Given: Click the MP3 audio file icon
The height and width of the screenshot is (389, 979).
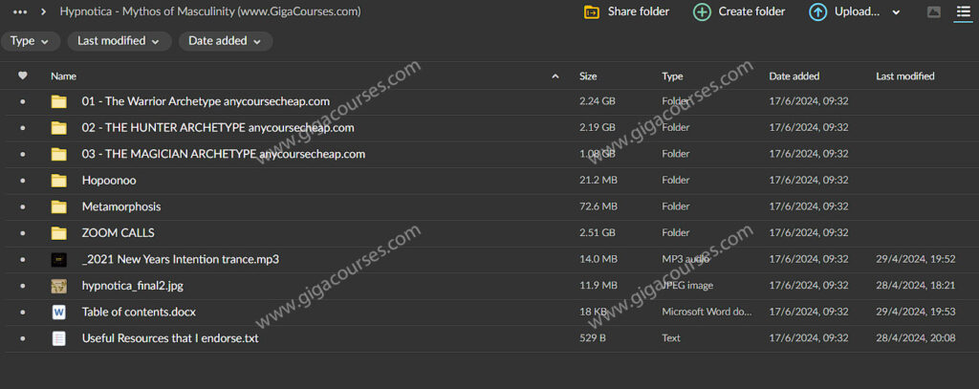Looking at the screenshot, I should (58, 259).
